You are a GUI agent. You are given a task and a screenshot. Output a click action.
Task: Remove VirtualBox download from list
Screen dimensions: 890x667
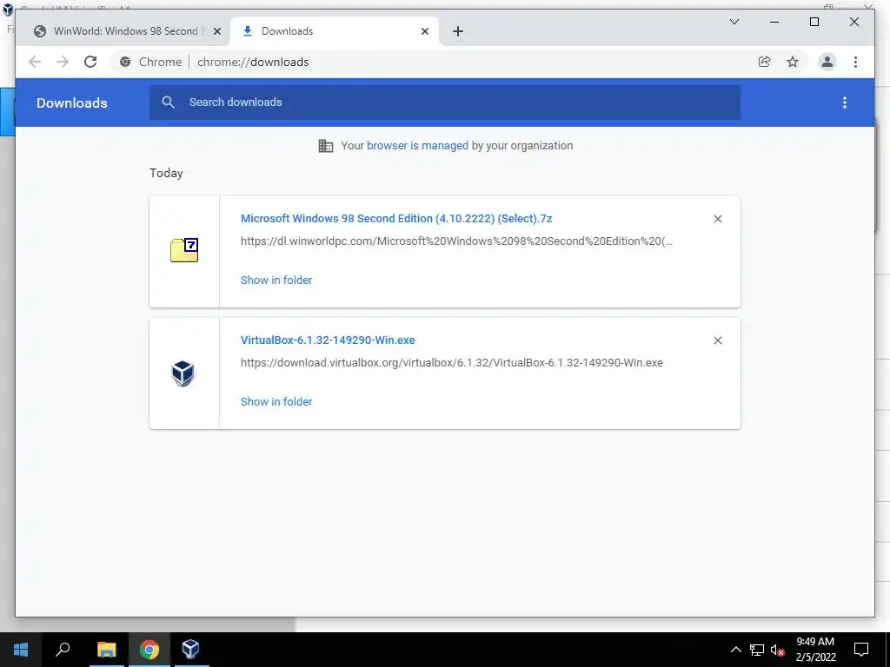(717, 340)
